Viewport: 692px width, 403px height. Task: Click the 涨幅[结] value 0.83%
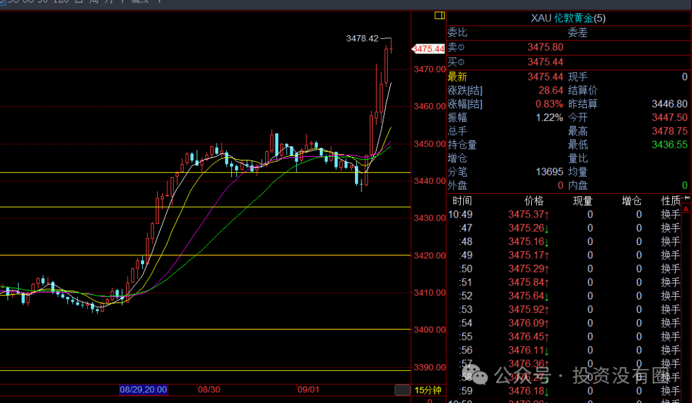(x=550, y=104)
